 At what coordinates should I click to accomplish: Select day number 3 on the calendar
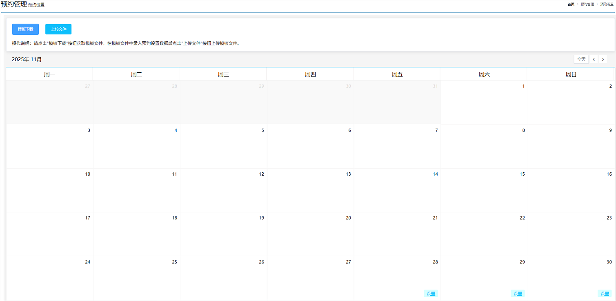click(x=89, y=130)
